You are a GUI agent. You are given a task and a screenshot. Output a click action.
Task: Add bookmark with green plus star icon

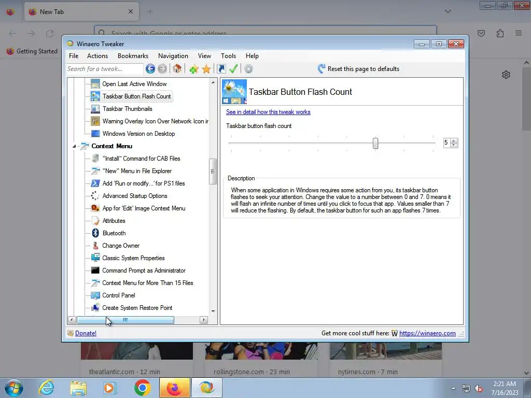[x=194, y=69]
